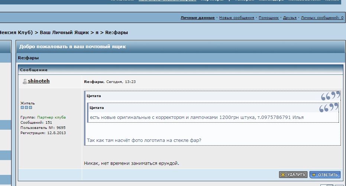Click the message title dated Сегодня, 13:23
The height and width of the screenshot is (186, 346).
(94, 82)
